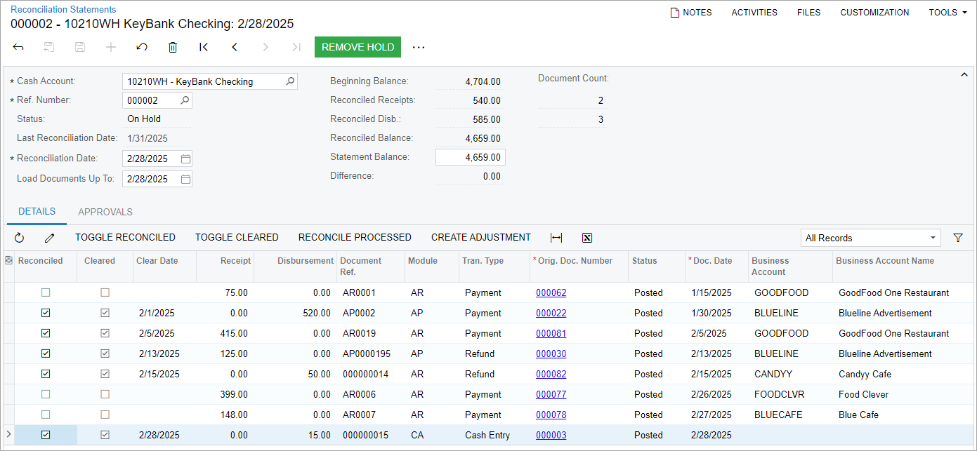Click the back arrow icon in toolbar

point(18,47)
